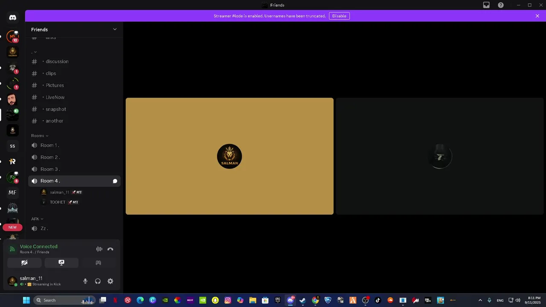Open File Explorer from taskbar

(253, 300)
